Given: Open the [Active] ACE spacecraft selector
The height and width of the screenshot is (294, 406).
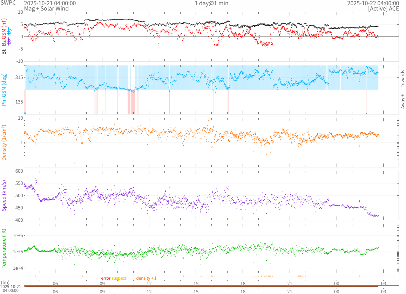Looking at the screenshot, I should pyautogui.click(x=383, y=8).
